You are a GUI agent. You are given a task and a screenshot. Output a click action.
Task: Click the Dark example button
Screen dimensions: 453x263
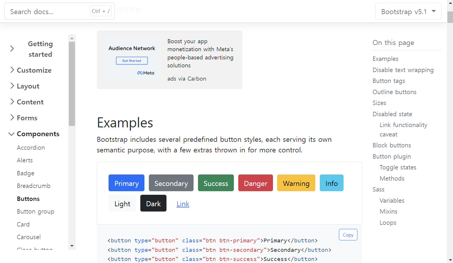[x=153, y=203]
